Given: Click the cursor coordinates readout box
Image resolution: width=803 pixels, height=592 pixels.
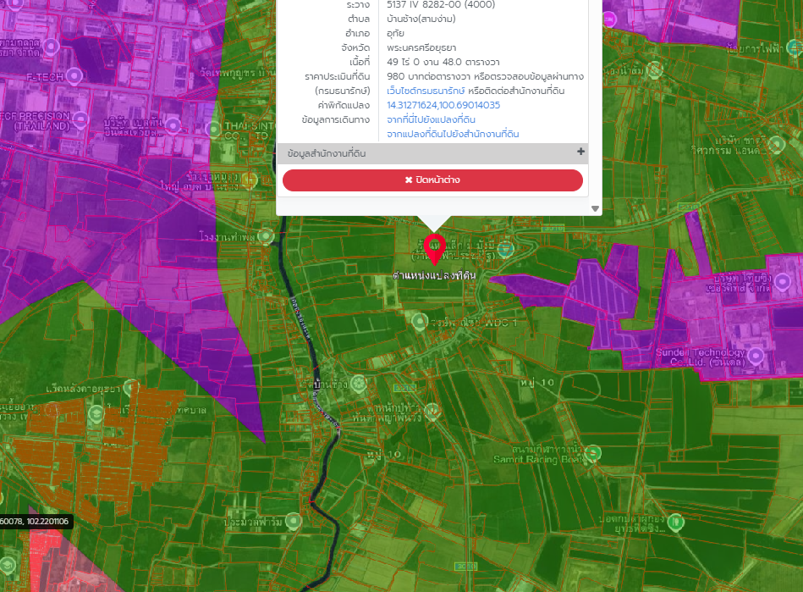Looking at the screenshot, I should (35, 521).
